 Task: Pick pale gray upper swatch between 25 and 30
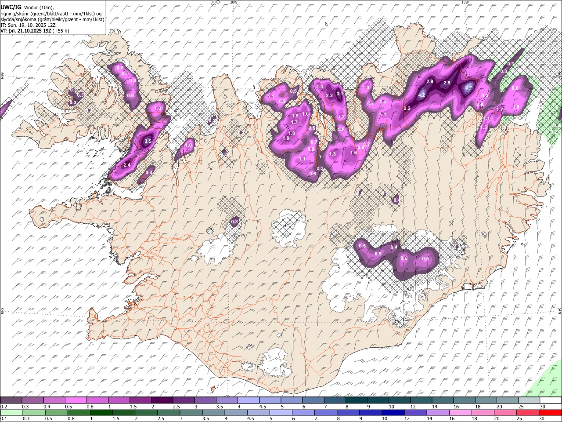coord(529,400)
